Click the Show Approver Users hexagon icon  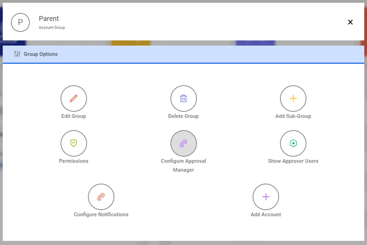tap(293, 143)
